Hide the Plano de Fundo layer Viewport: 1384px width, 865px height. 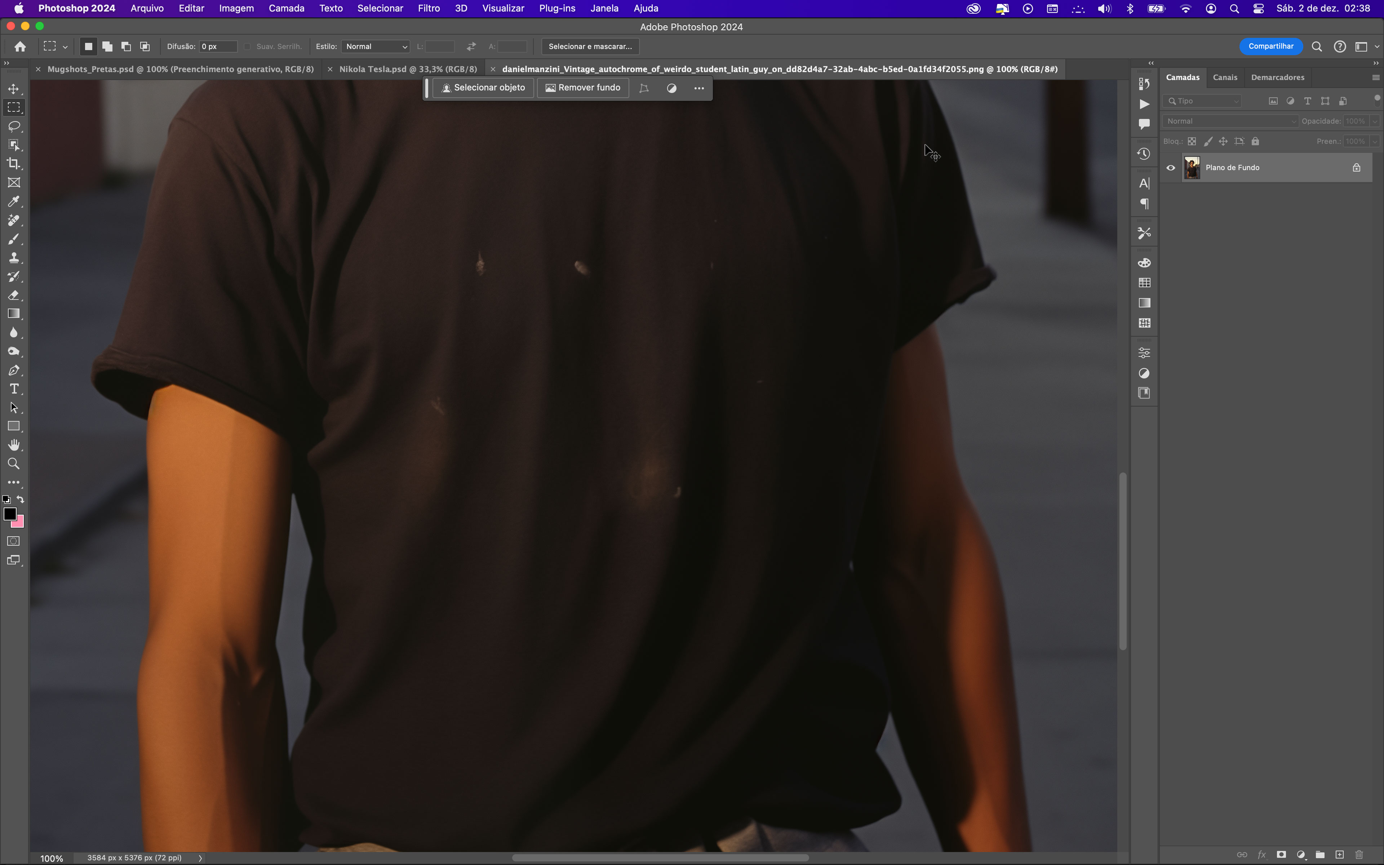pyautogui.click(x=1171, y=168)
